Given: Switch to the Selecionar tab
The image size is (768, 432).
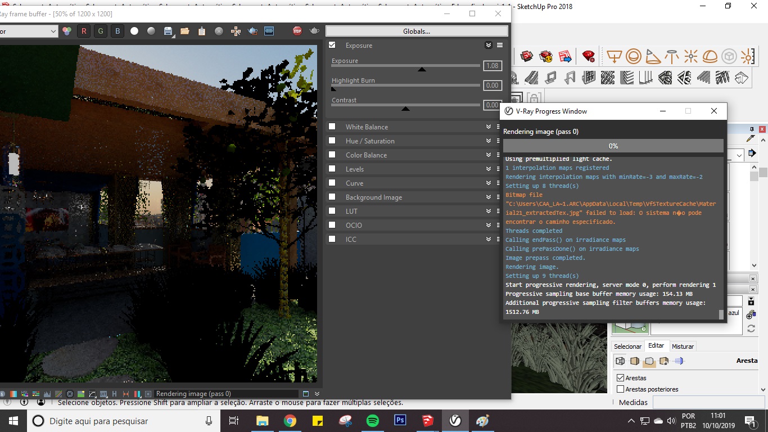Looking at the screenshot, I should [x=627, y=346].
